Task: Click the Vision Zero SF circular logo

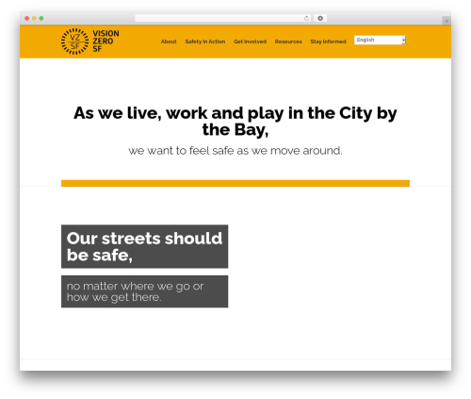Action: [74, 42]
